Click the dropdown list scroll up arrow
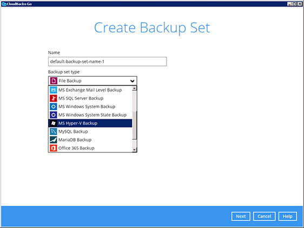This screenshot has width=304, height=228. pos(134,88)
